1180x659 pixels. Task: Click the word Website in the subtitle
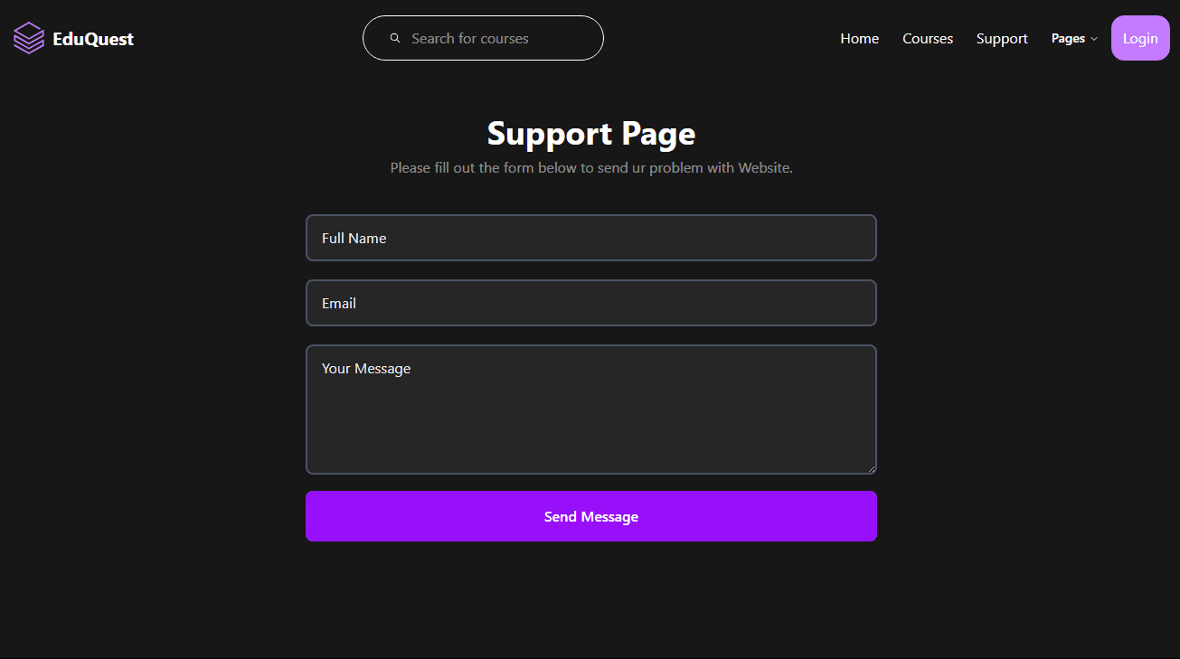pos(764,168)
